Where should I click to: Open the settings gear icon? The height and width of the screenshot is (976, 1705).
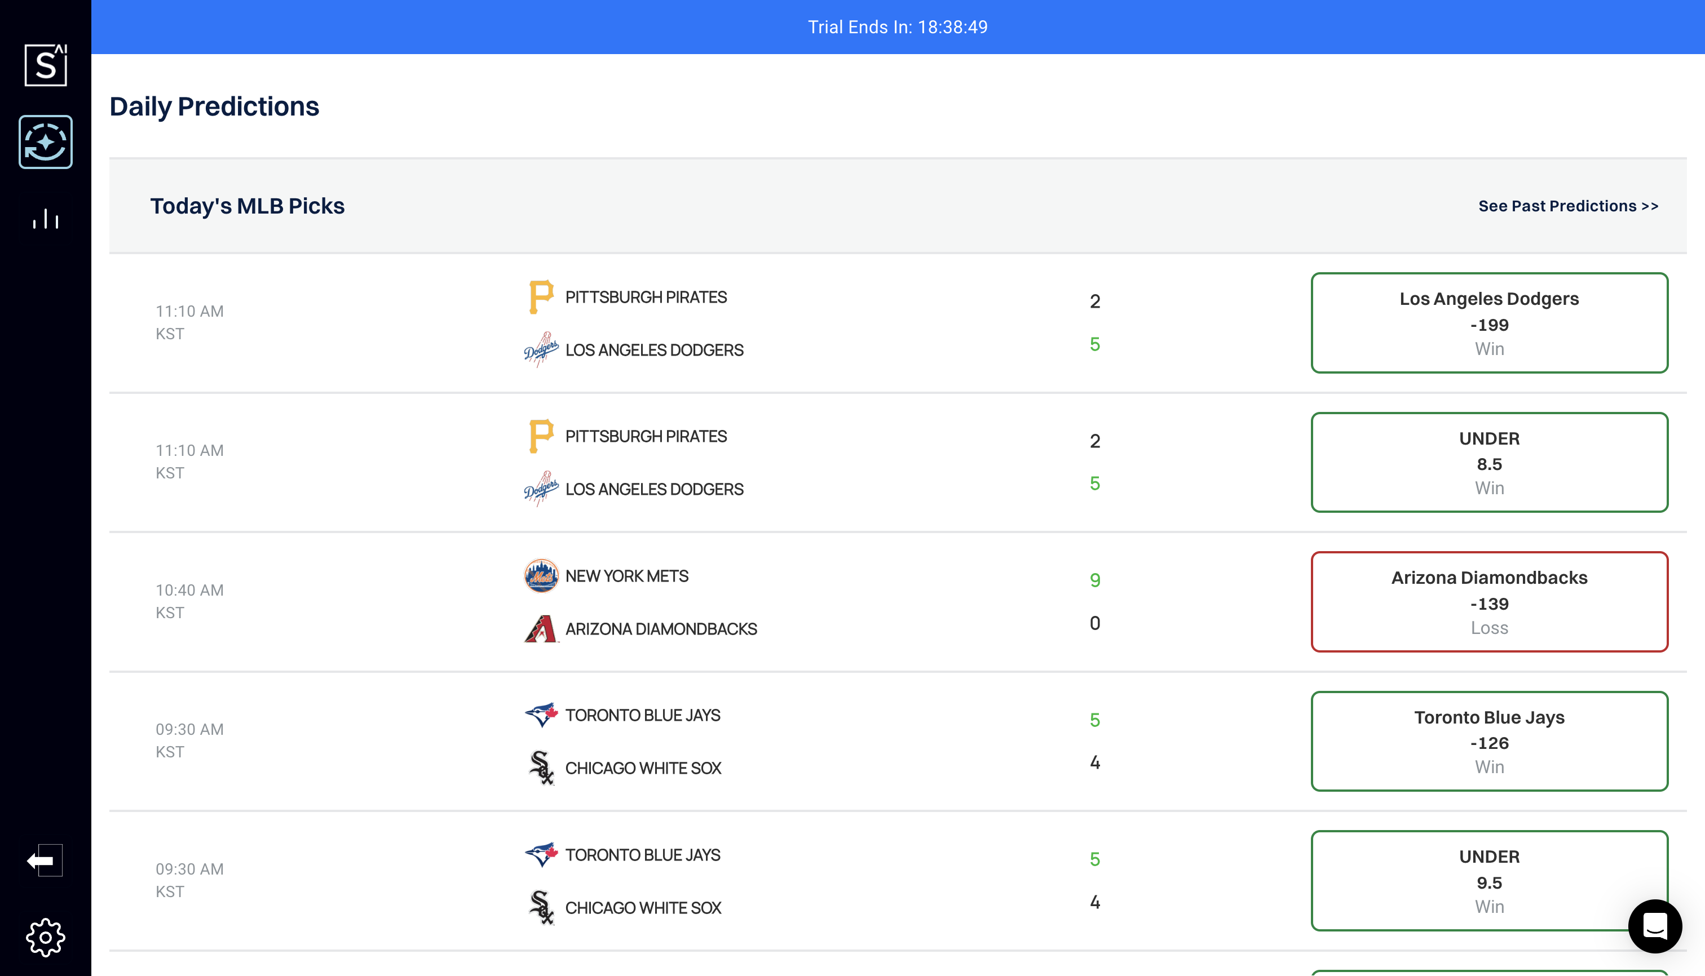[46, 937]
